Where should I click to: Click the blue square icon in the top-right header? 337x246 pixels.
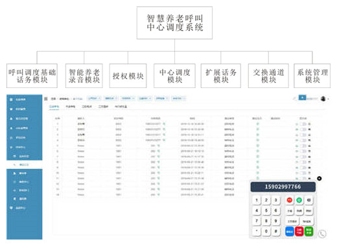click(x=303, y=98)
